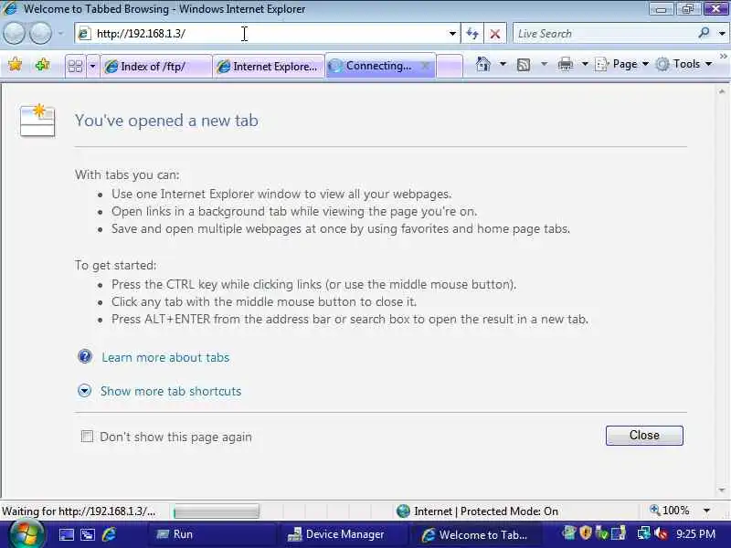
Task: Open the recent pages dropdown arrow
Action: pos(60,34)
